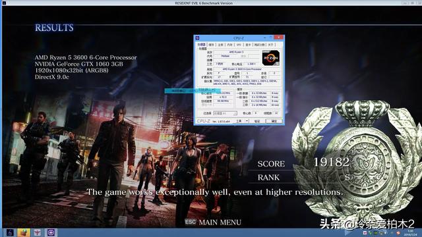Open the Graphics tab in CPU-Z
Image resolution: width=422 pixels, height=237 pixels.
(x=248, y=45)
